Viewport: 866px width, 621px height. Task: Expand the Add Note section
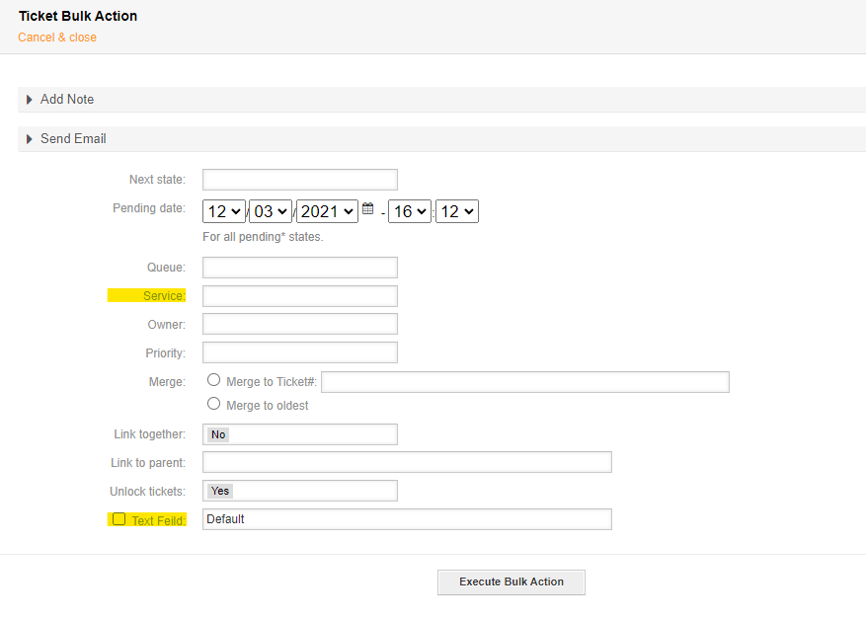click(x=66, y=100)
